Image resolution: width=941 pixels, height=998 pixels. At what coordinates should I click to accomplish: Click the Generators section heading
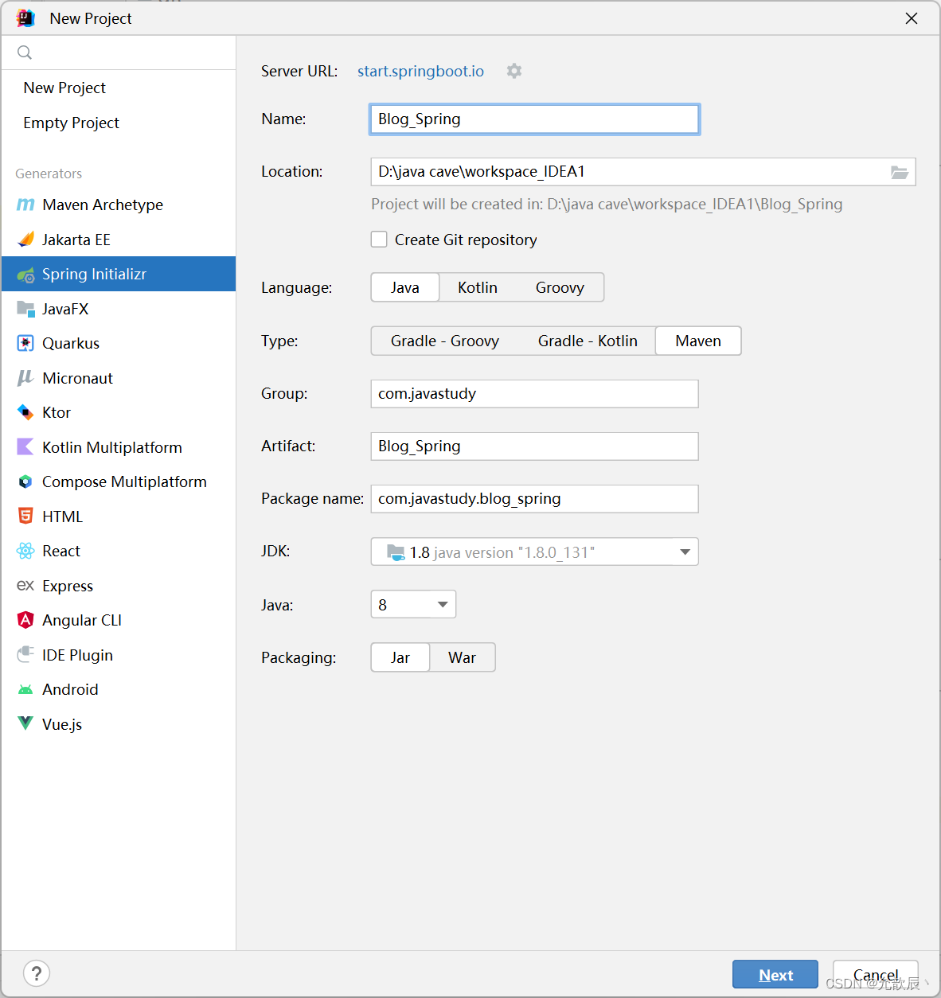[49, 173]
